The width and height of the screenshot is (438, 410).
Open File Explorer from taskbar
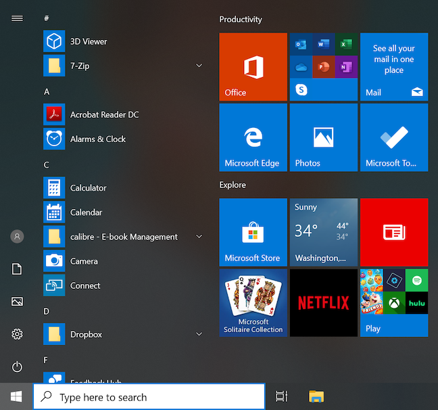(x=316, y=397)
